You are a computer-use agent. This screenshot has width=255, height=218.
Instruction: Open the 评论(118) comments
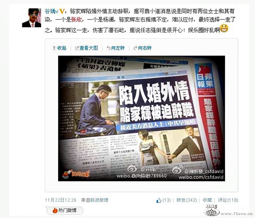[228, 200]
